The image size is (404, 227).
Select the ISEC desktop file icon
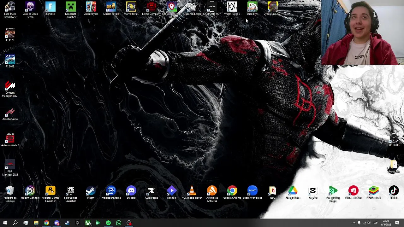click(273, 193)
